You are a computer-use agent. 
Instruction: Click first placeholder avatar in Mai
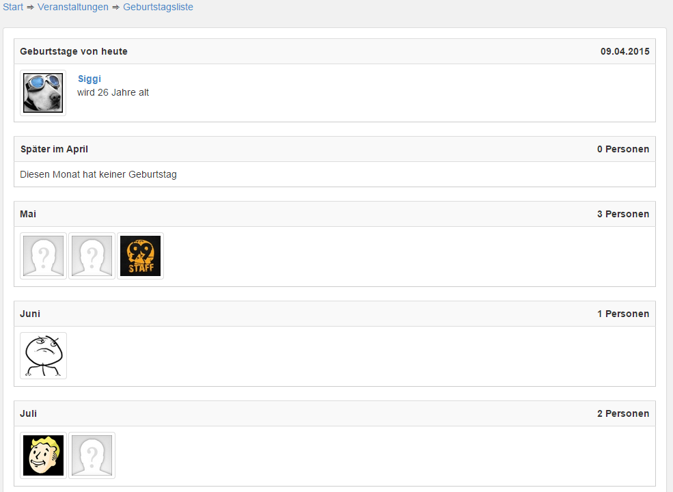point(43,256)
